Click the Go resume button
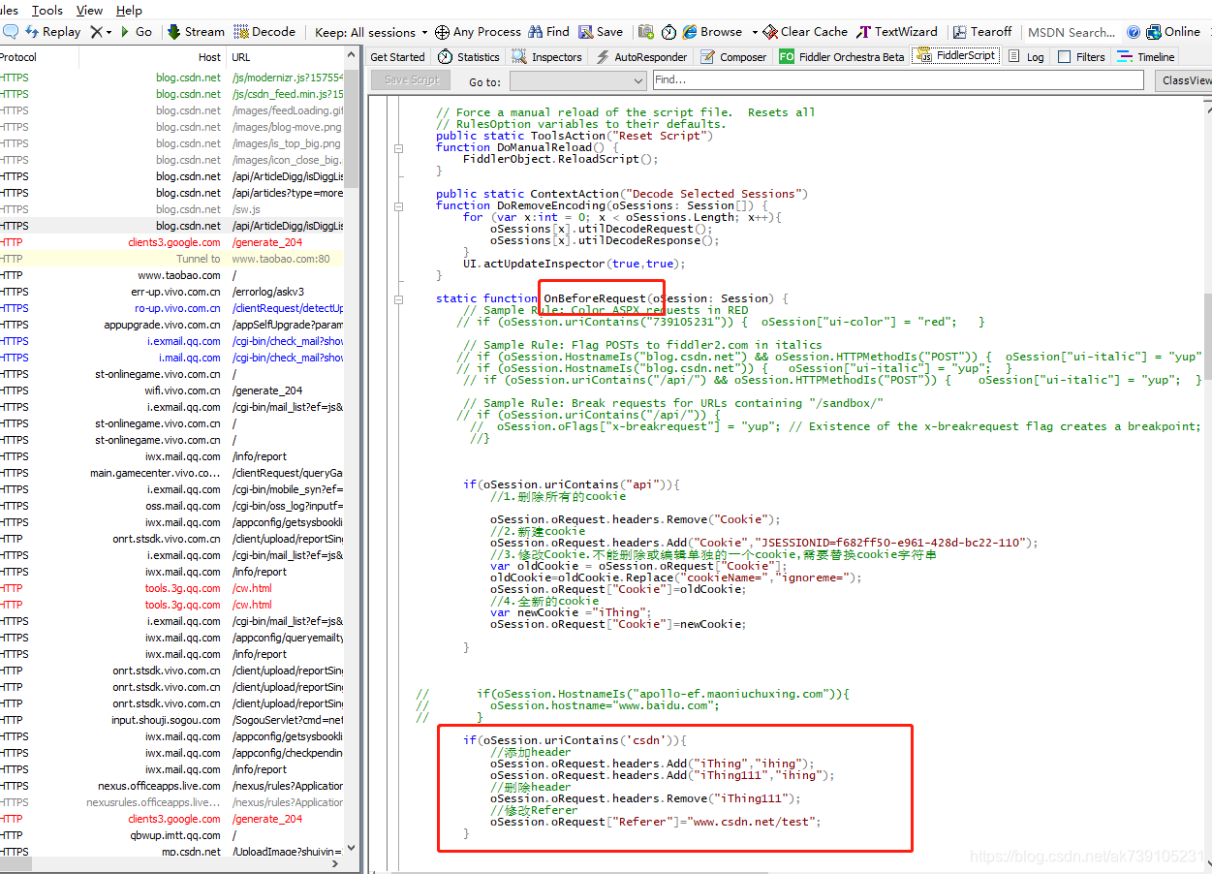The width and height of the screenshot is (1212, 874). [x=136, y=32]
